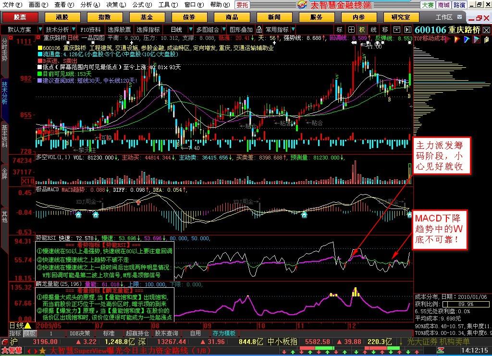The image size is (492, 356).
Task: Open the 常用指标 dropdown arrow
Action: point(293,29)
